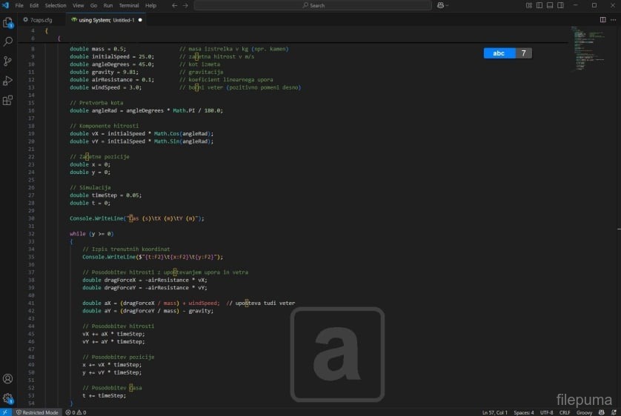The height and width of the screenshot is (416, 621).
Task: Click the Search box in title bar
Action: pyautogui.click(x=314, y=5)
